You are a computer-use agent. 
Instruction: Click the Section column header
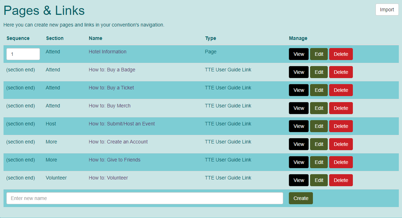point(54,38)
